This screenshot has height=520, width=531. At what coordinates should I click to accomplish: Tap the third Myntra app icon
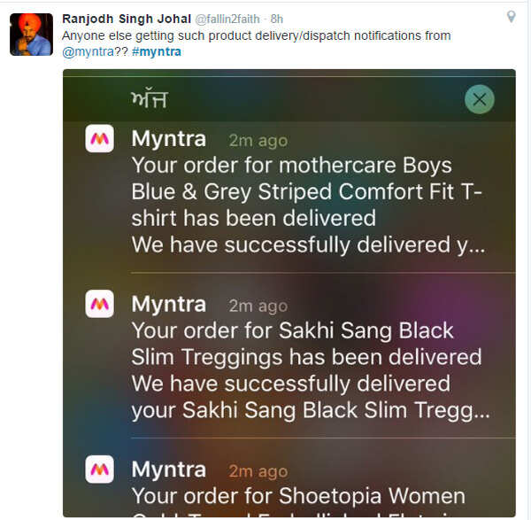coord(99,470)
